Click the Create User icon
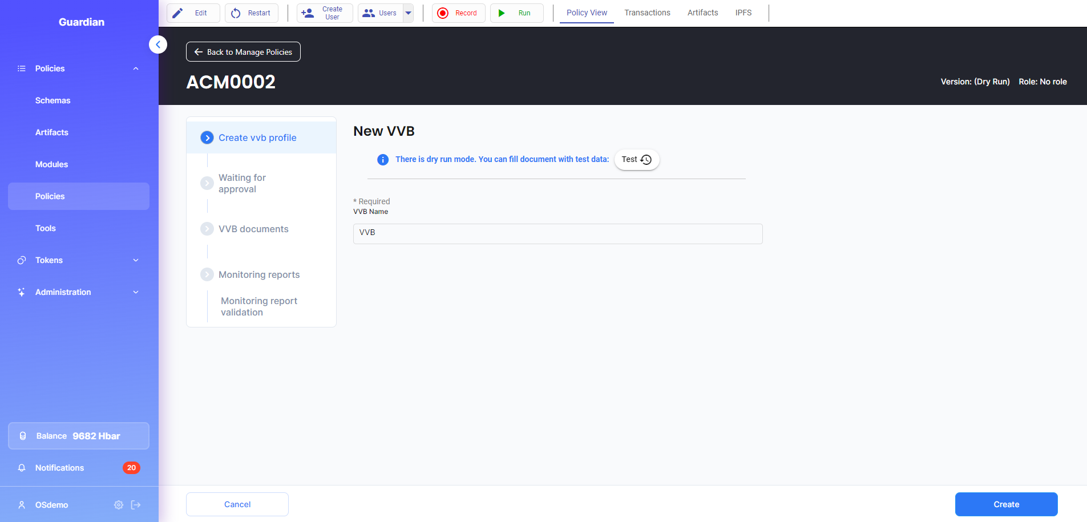The image size is (1087, 522). (308, 13)
